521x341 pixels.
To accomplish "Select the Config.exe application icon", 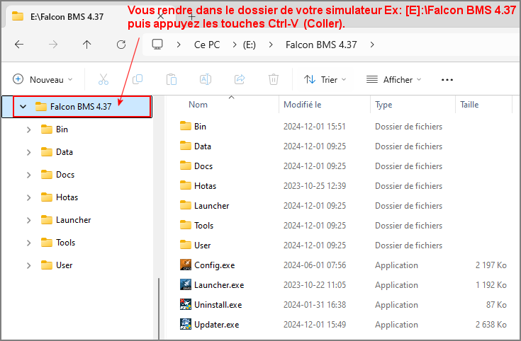I will click(x=186, y=265).
